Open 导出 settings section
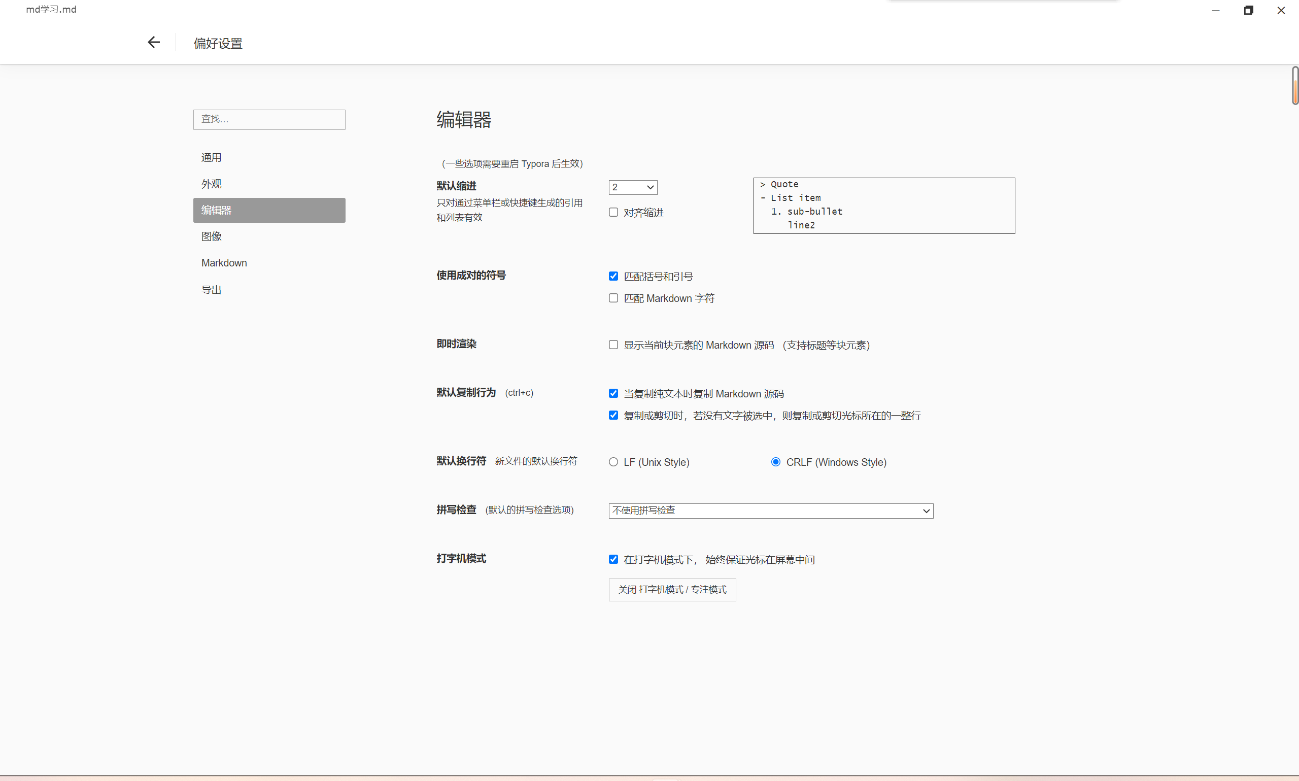 212,289
